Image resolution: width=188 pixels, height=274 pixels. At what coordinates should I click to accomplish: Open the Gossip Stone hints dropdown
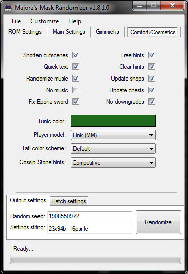[x=113, y=163]
